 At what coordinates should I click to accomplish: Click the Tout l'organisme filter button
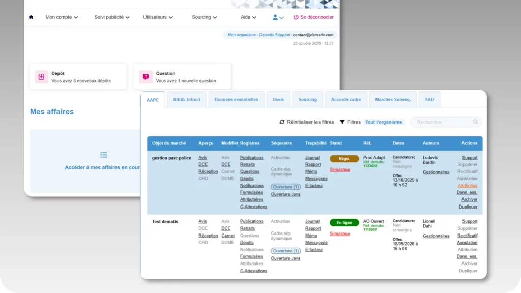[x=384, y=122]
